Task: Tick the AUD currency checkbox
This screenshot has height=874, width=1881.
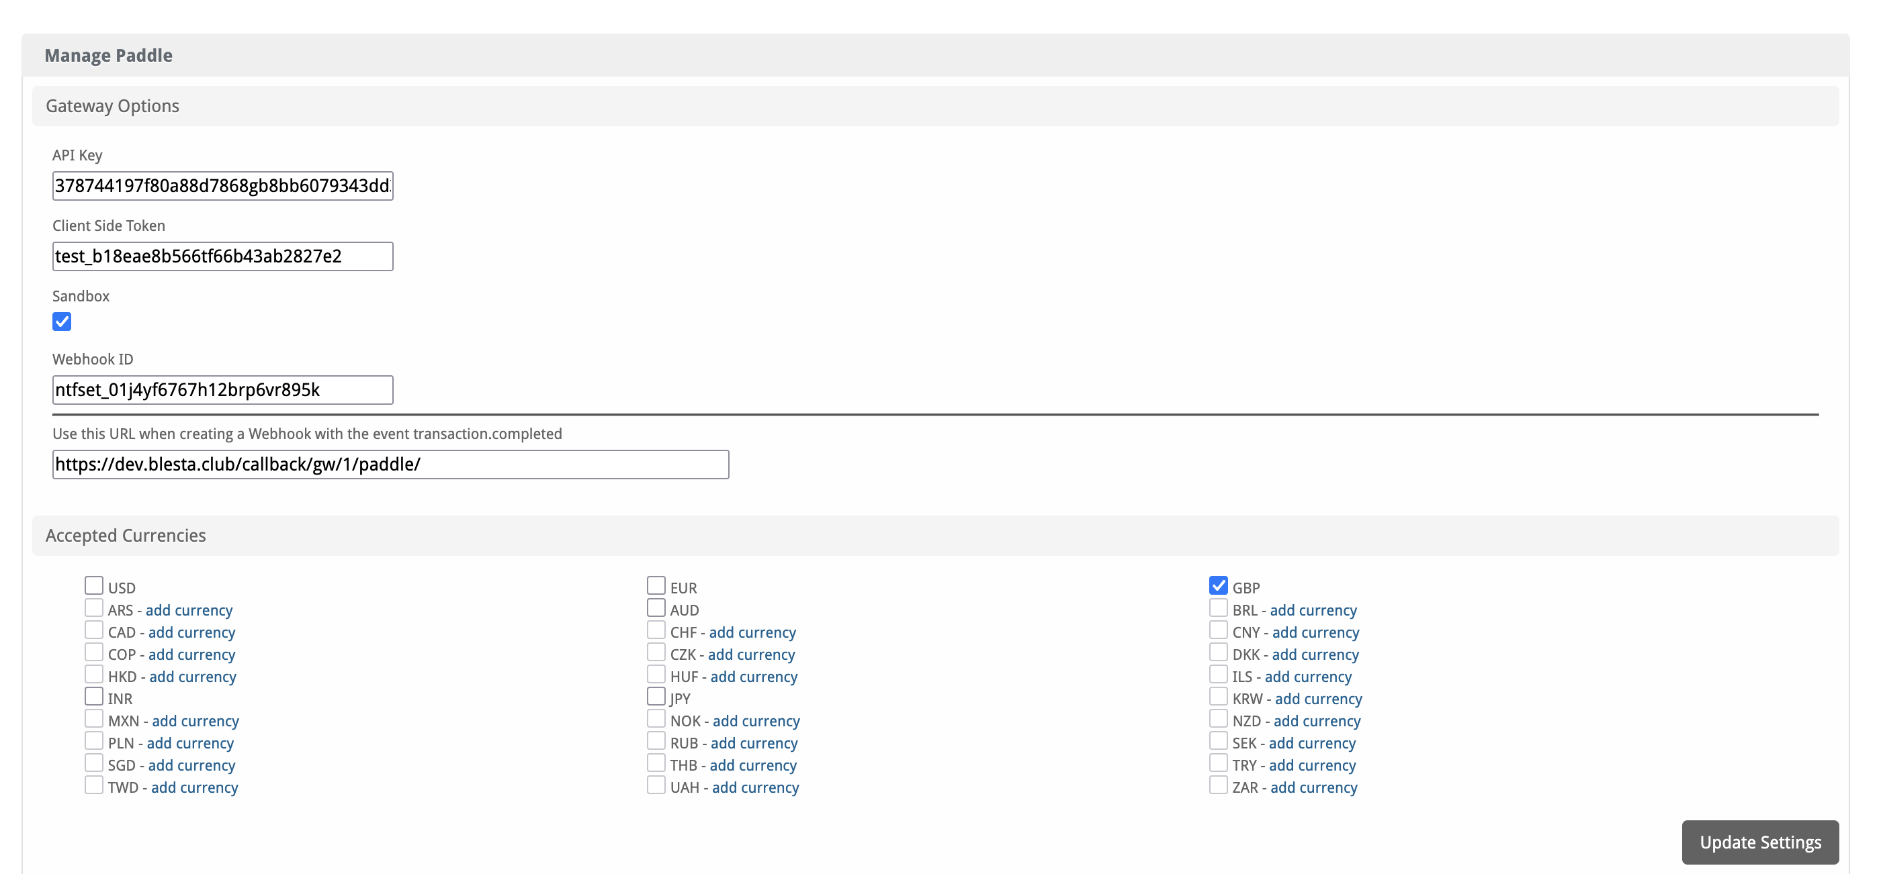Action: click(656, 608)
